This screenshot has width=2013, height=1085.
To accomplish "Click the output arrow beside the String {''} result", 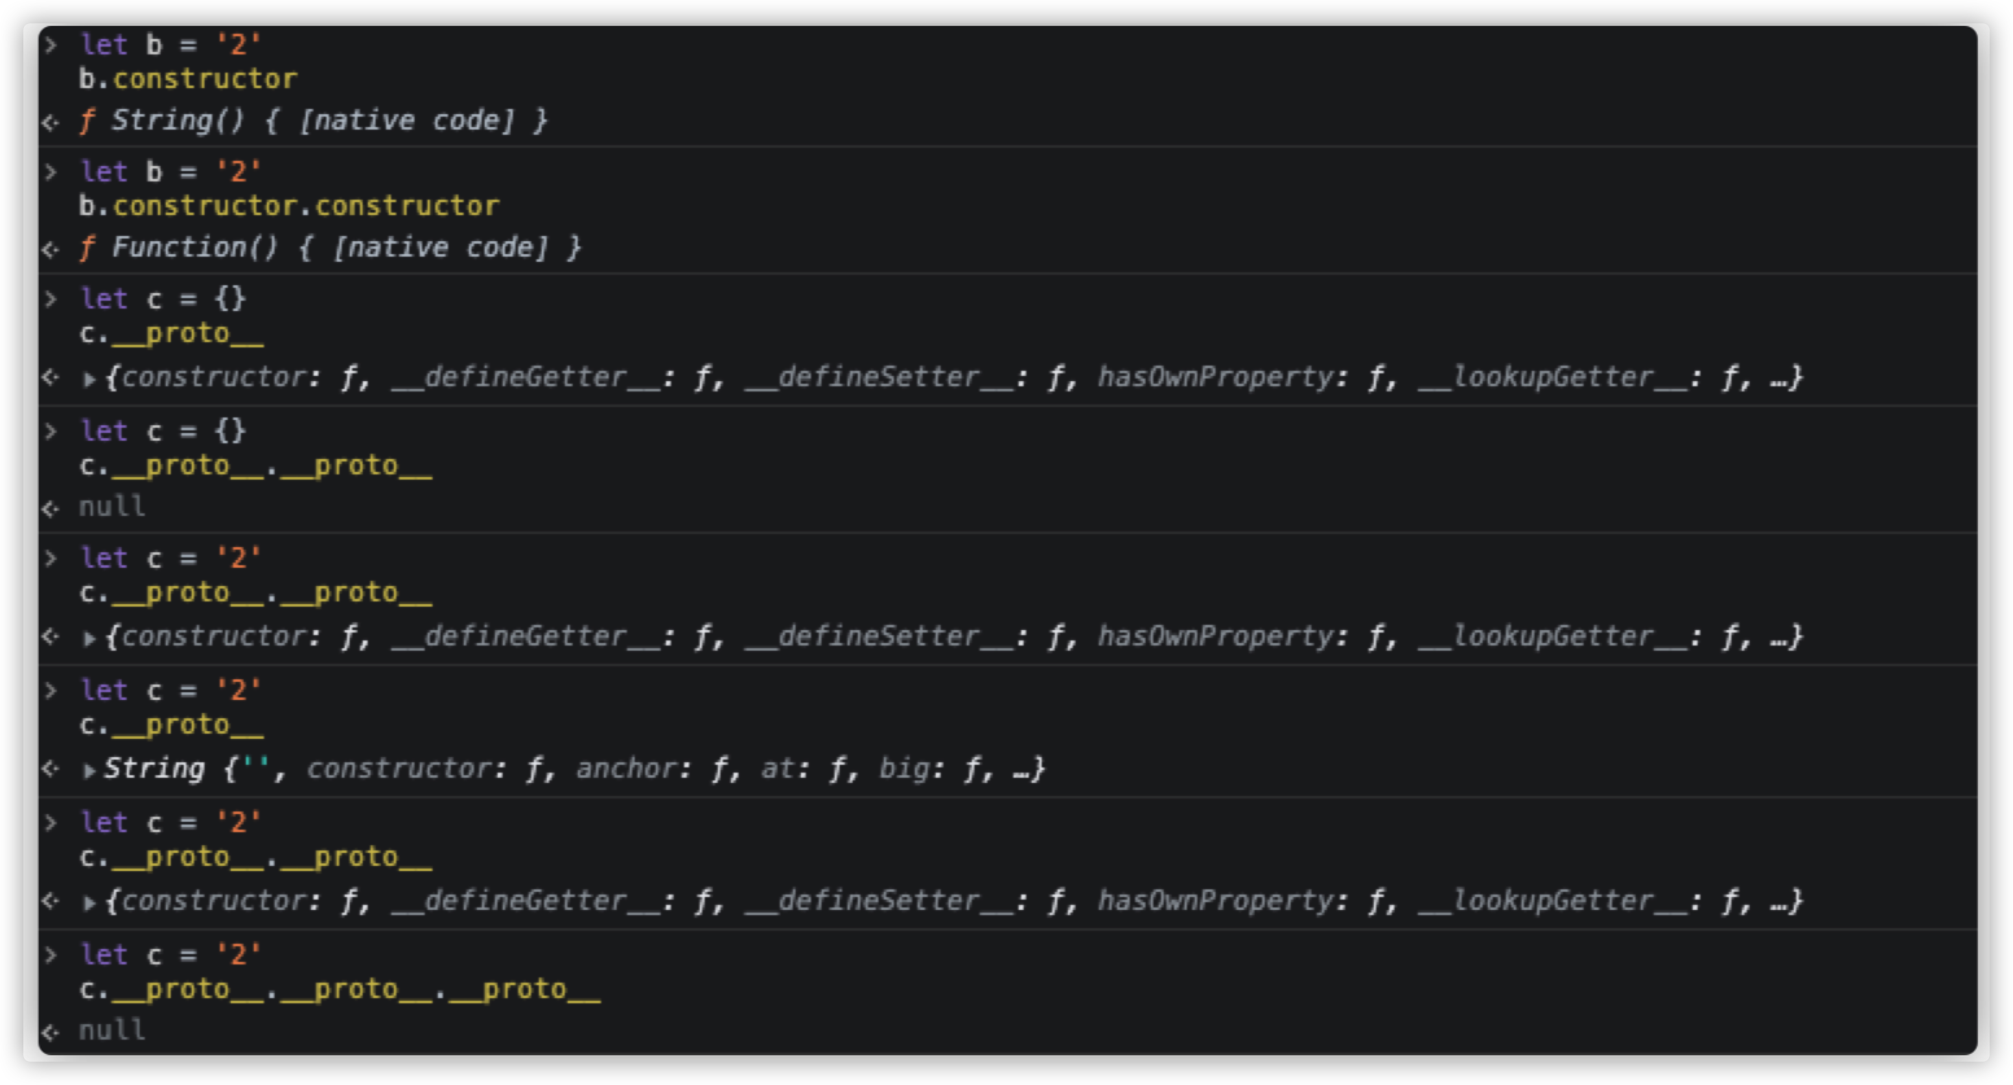I will (x=51, y=769).
